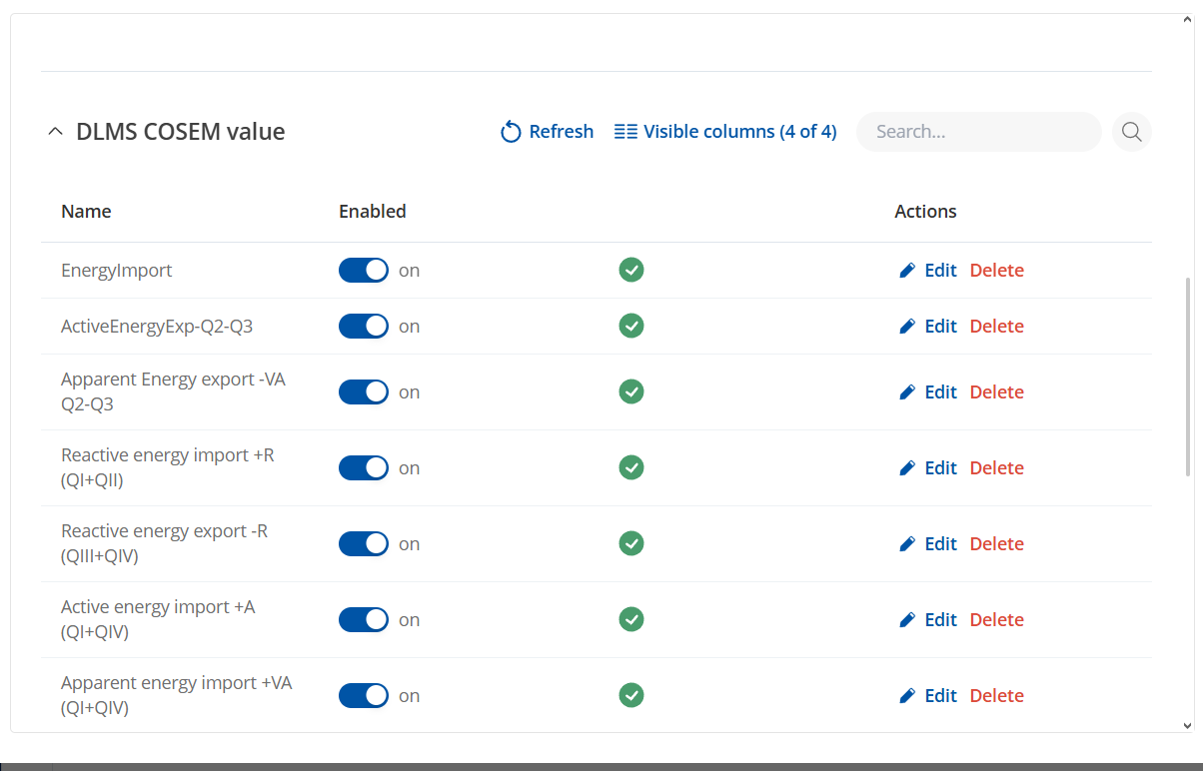Edit the EnergyImport entry
Viewport: 1203px width, 771px height.
[928, 271]
